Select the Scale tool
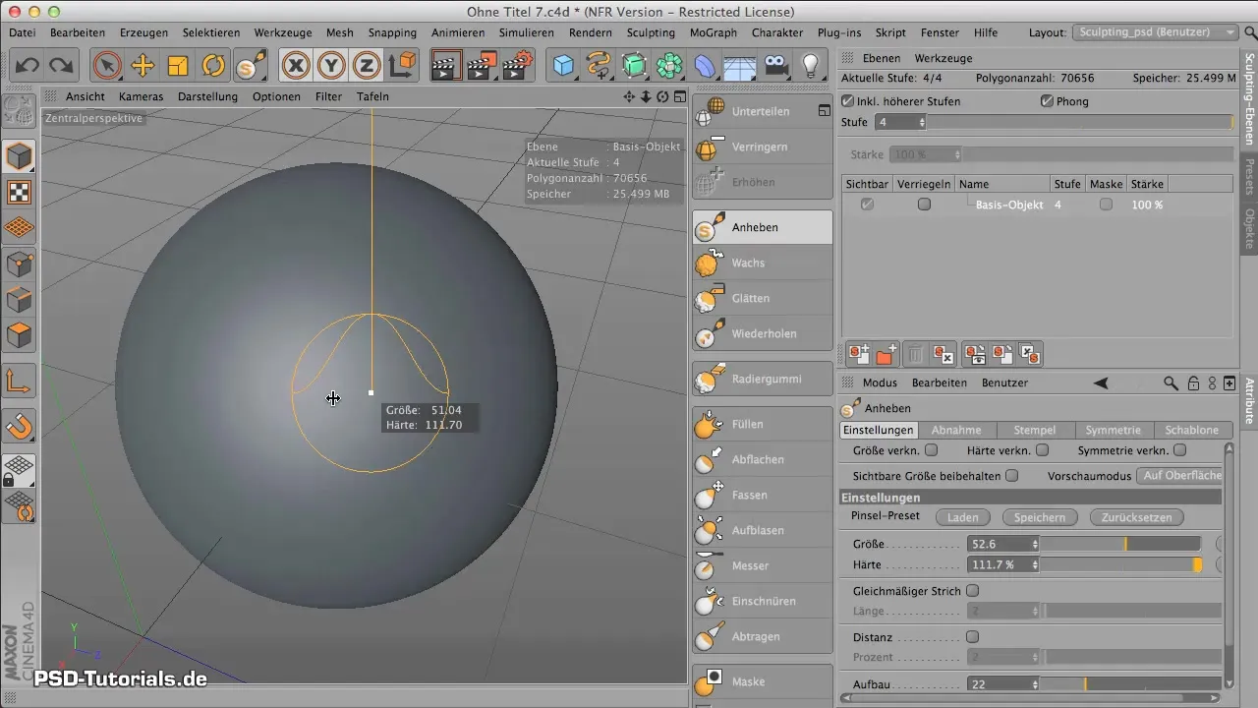 tap(178, 66)
